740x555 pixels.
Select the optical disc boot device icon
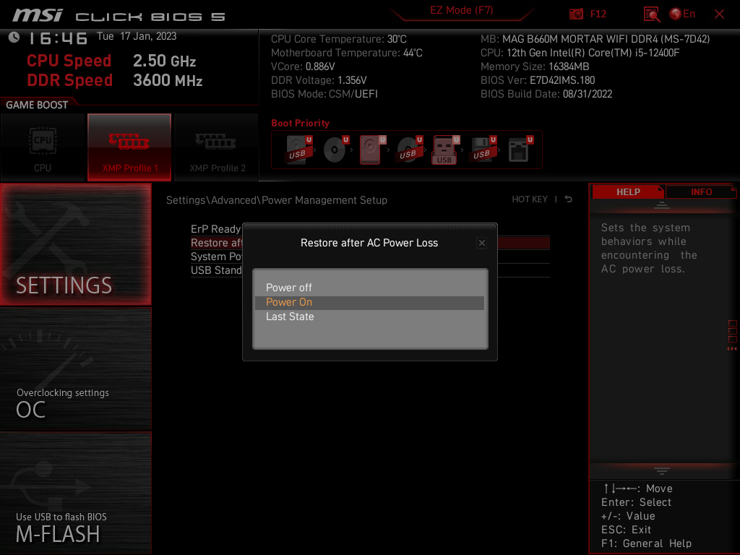[x=335, y=150]
